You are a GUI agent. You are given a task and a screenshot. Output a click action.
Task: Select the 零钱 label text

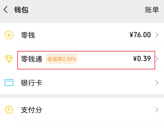(28, 35)
